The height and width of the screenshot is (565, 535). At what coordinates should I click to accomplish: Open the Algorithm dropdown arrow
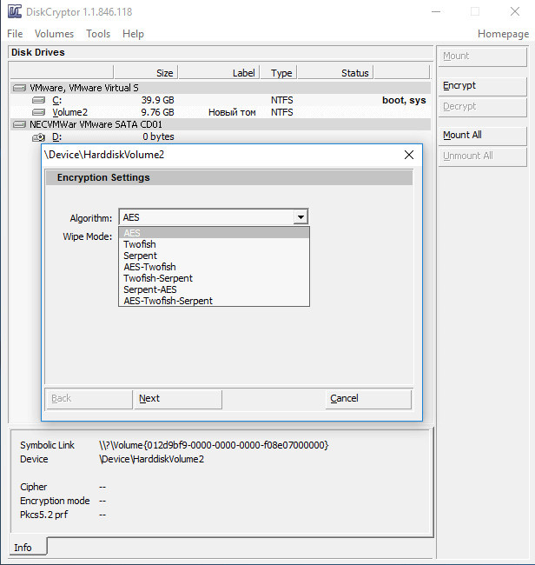(301, 217)
